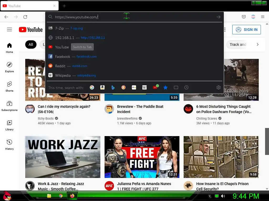
Task: Click the YouTube logo
Action: point(31,30)
